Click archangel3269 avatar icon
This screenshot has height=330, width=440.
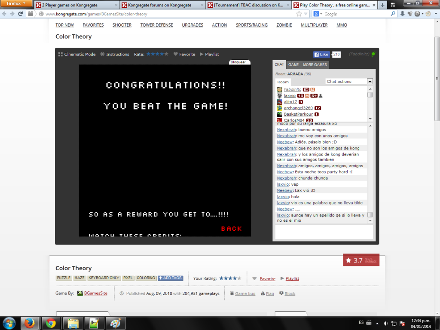click(279, 108)
